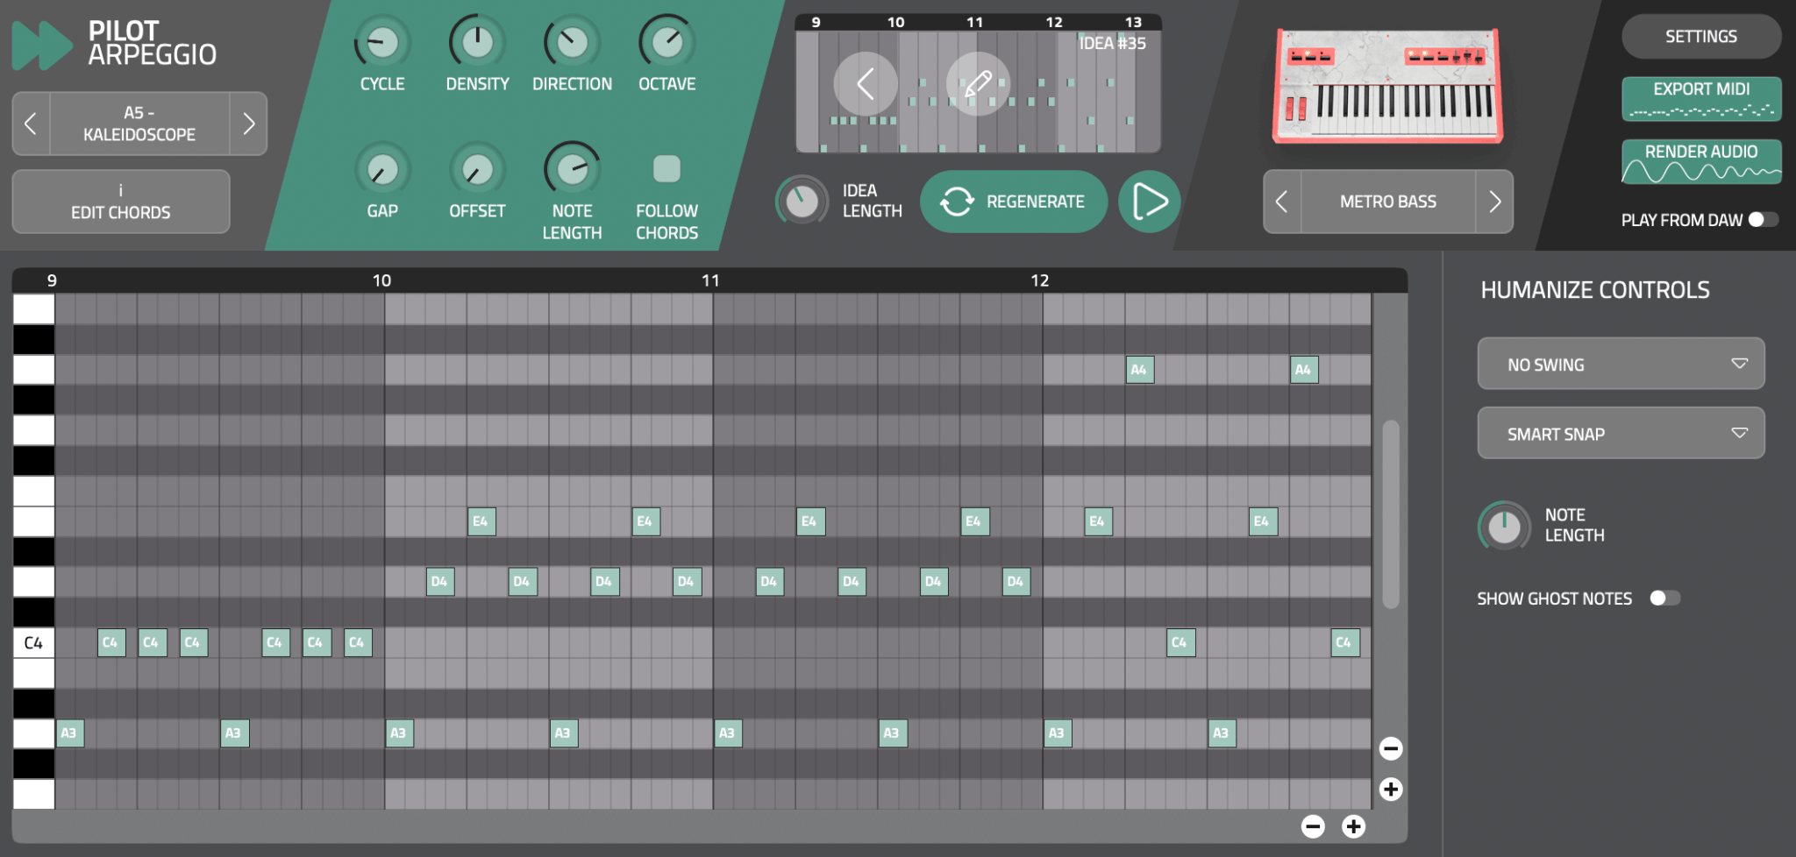The width and height of the screenshot is (1796, 857).
Task: Toggle Show Ghost Notes switch
Action: click(1664, 598)
